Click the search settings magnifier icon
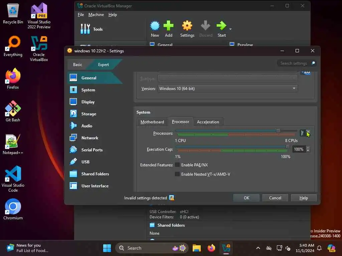The width and height of the screenshot is (342, 256). 313,63
